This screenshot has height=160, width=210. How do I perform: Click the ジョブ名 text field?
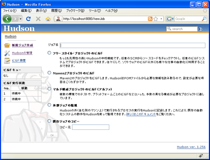pyautogui.click(x=132, y=45)
